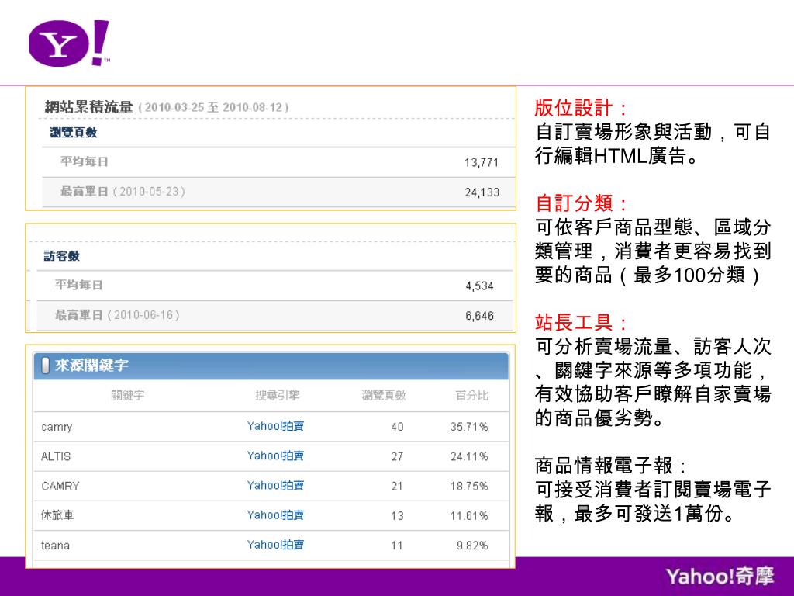Open Yahoo!拍賣 link in ALTIS row

click(275, 456)
